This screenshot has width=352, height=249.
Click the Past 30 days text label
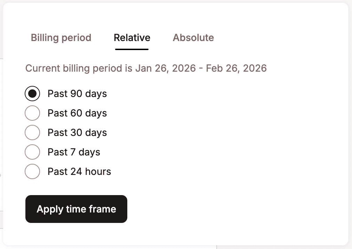click(x=77, y=132)
